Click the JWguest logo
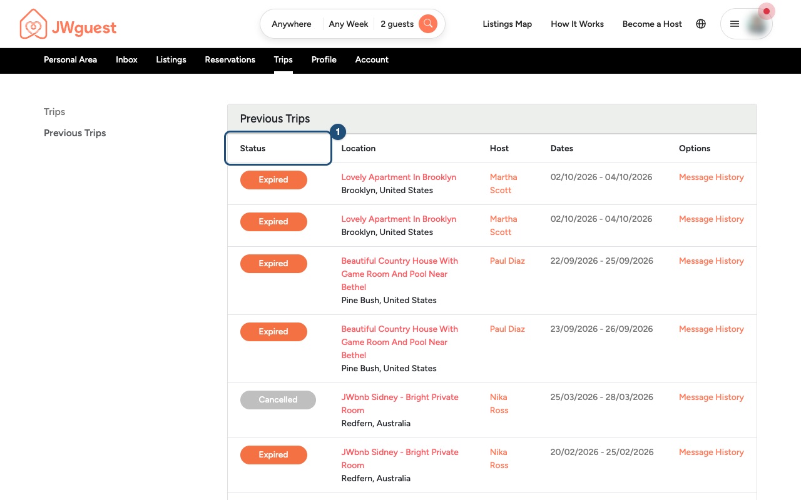Screen dimensions: 801x500 click(68, 24)
